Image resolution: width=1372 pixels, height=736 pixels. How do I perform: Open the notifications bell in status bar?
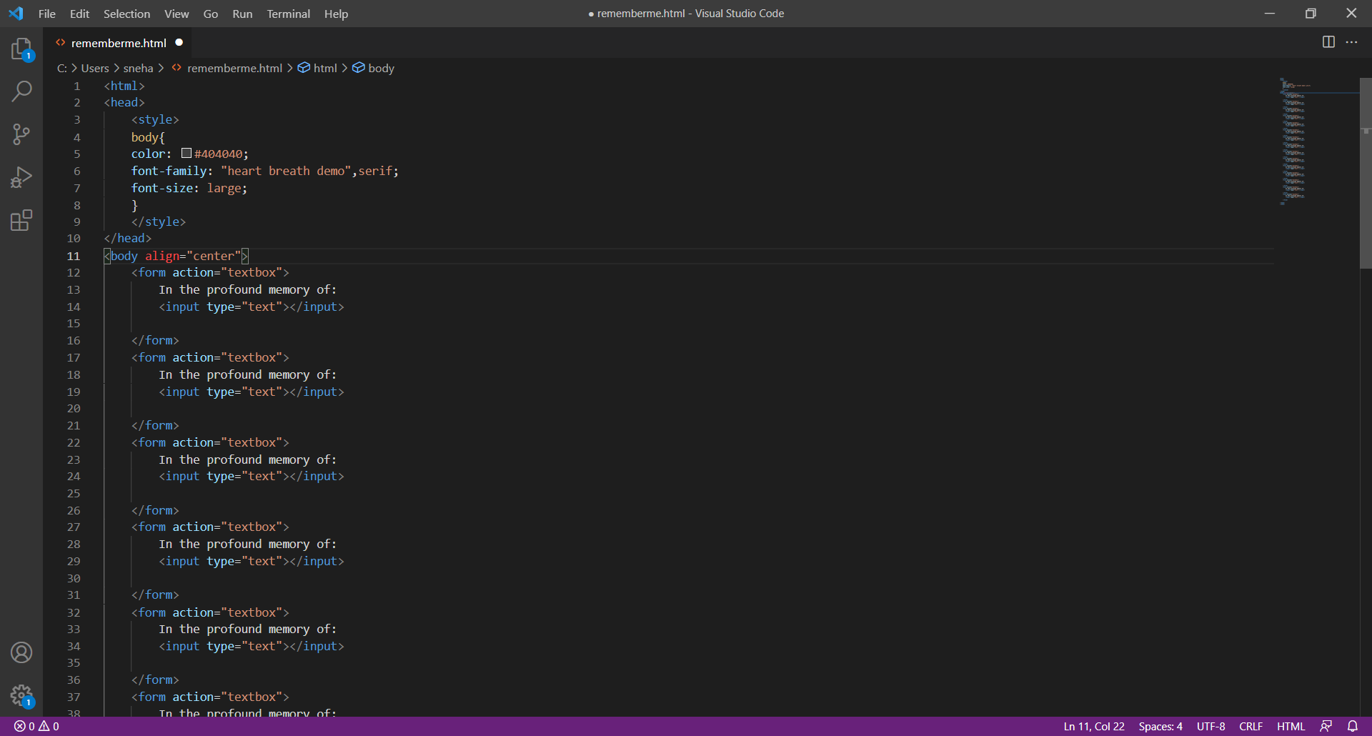pyautogui.click(x=1353, y=726)
